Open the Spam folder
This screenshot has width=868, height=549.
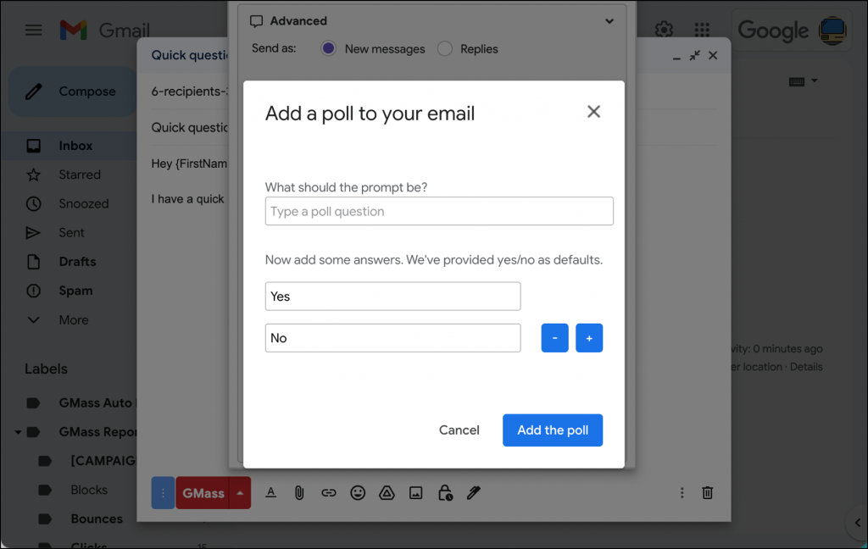click(75, 291)
